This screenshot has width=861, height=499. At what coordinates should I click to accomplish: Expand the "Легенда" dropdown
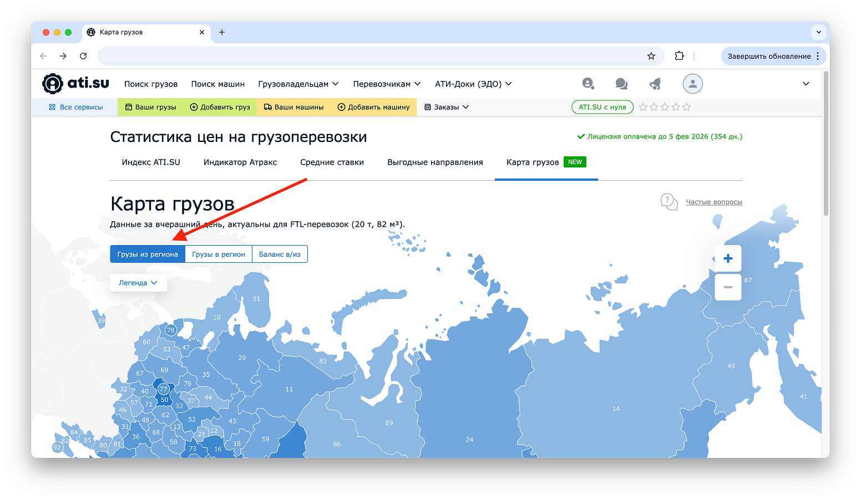[x=138, y=283]
